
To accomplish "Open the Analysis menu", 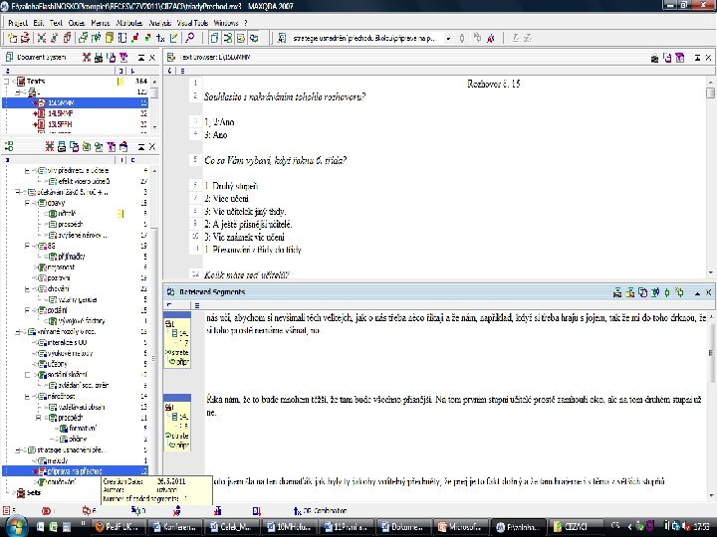I will pyautogui.click(x=160, y=22).
